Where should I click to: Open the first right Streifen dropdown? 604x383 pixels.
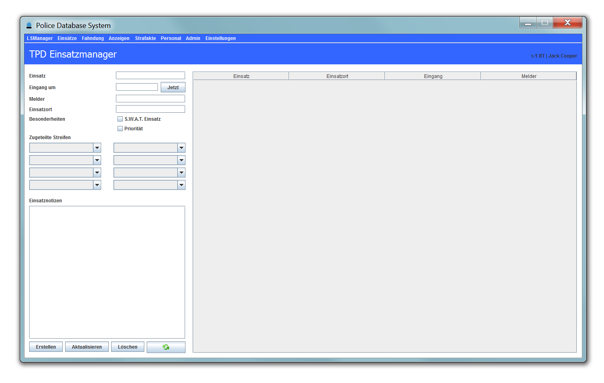[x=150, y=148]
